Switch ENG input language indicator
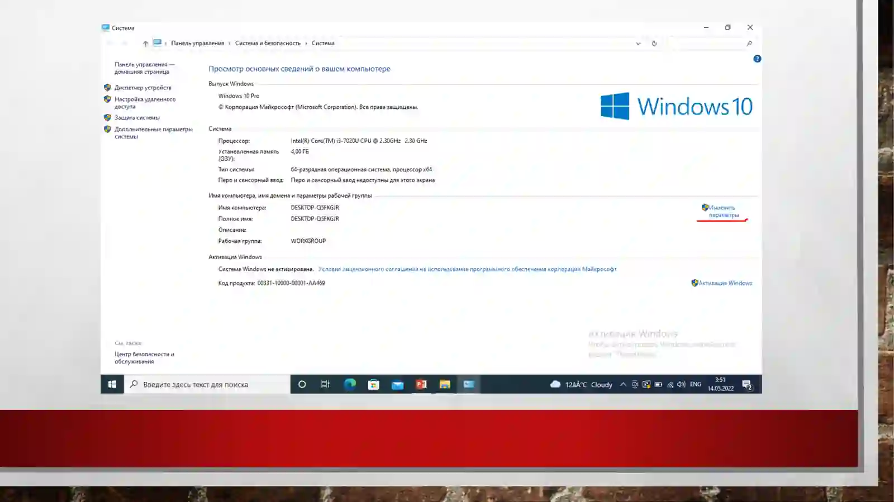The width and height of the screenshot is (894, 502). 696,384
